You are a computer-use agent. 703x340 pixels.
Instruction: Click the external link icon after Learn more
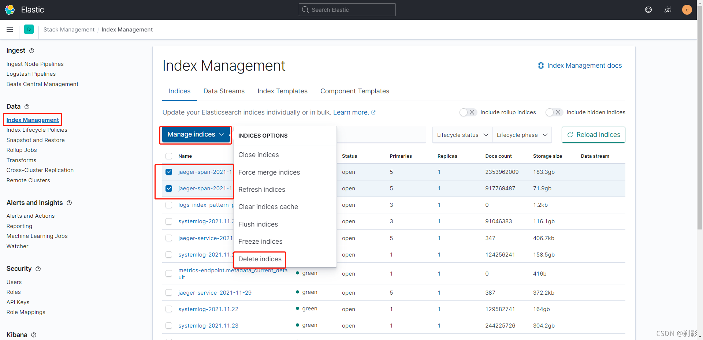coord(373,112)
